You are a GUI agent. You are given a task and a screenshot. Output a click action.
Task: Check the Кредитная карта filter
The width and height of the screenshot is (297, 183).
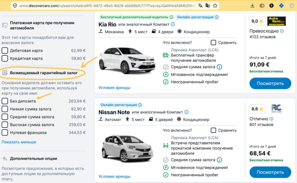point(5,58)
